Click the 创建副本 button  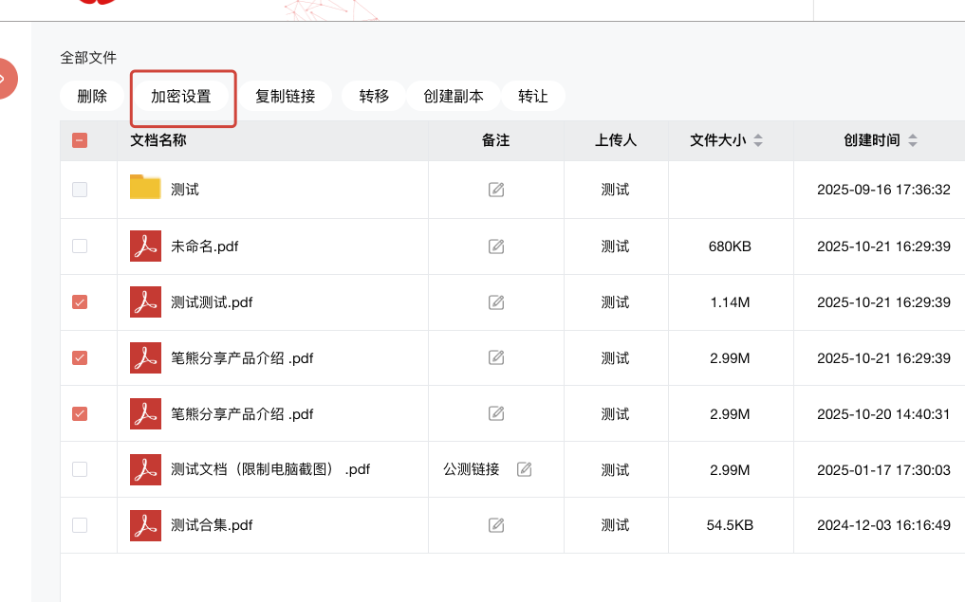[x=454, y=96]
